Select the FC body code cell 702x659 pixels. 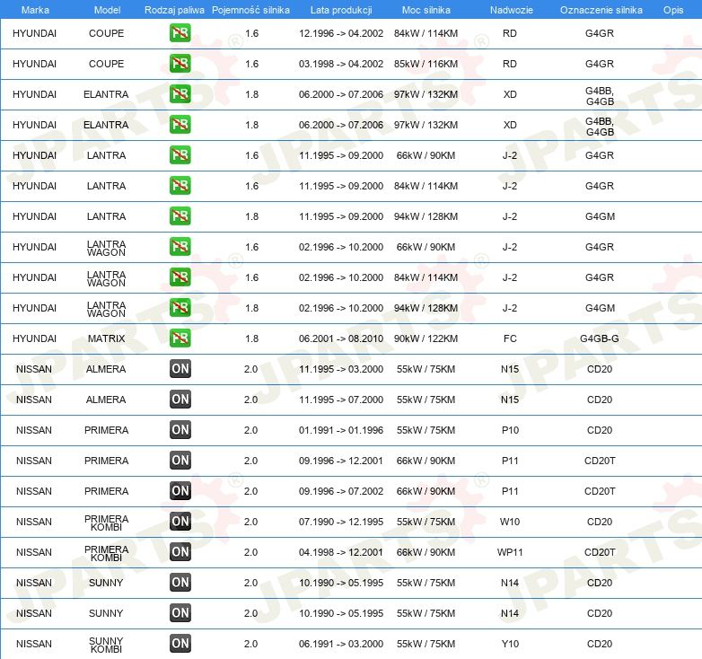coord(510,338)
